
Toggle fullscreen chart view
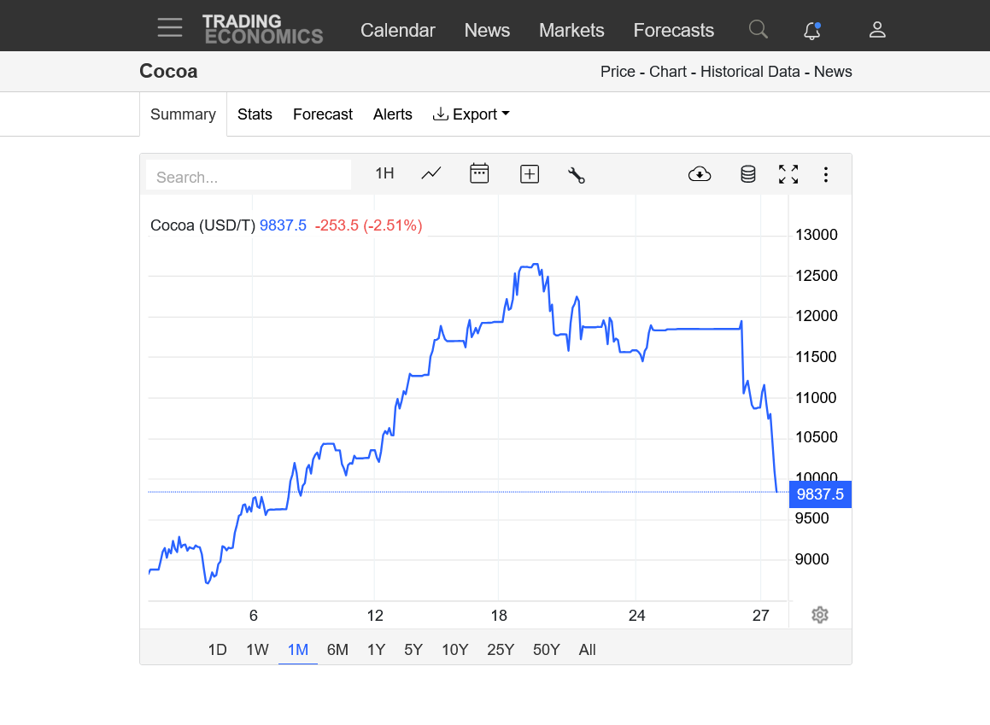click(788, 174)
